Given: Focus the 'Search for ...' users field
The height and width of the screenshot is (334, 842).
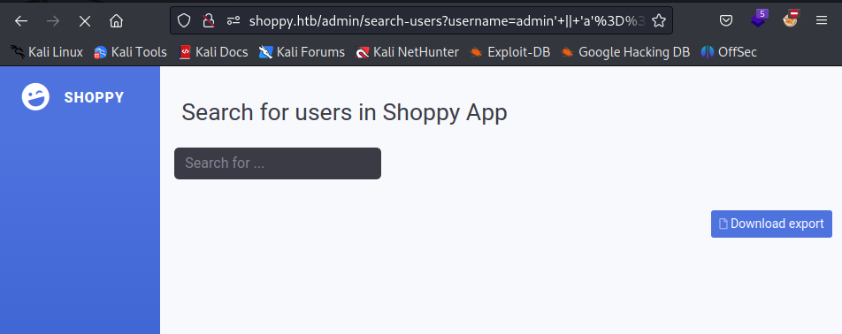Looking at the screenshot, I should [x=278, y=163].
